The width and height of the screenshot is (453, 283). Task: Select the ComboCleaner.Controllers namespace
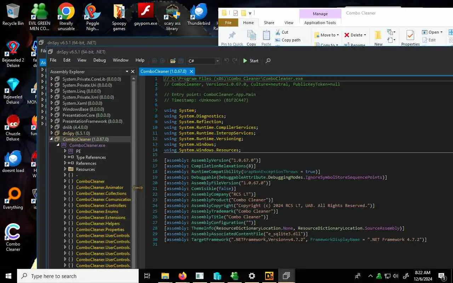(x=101, y=206)
